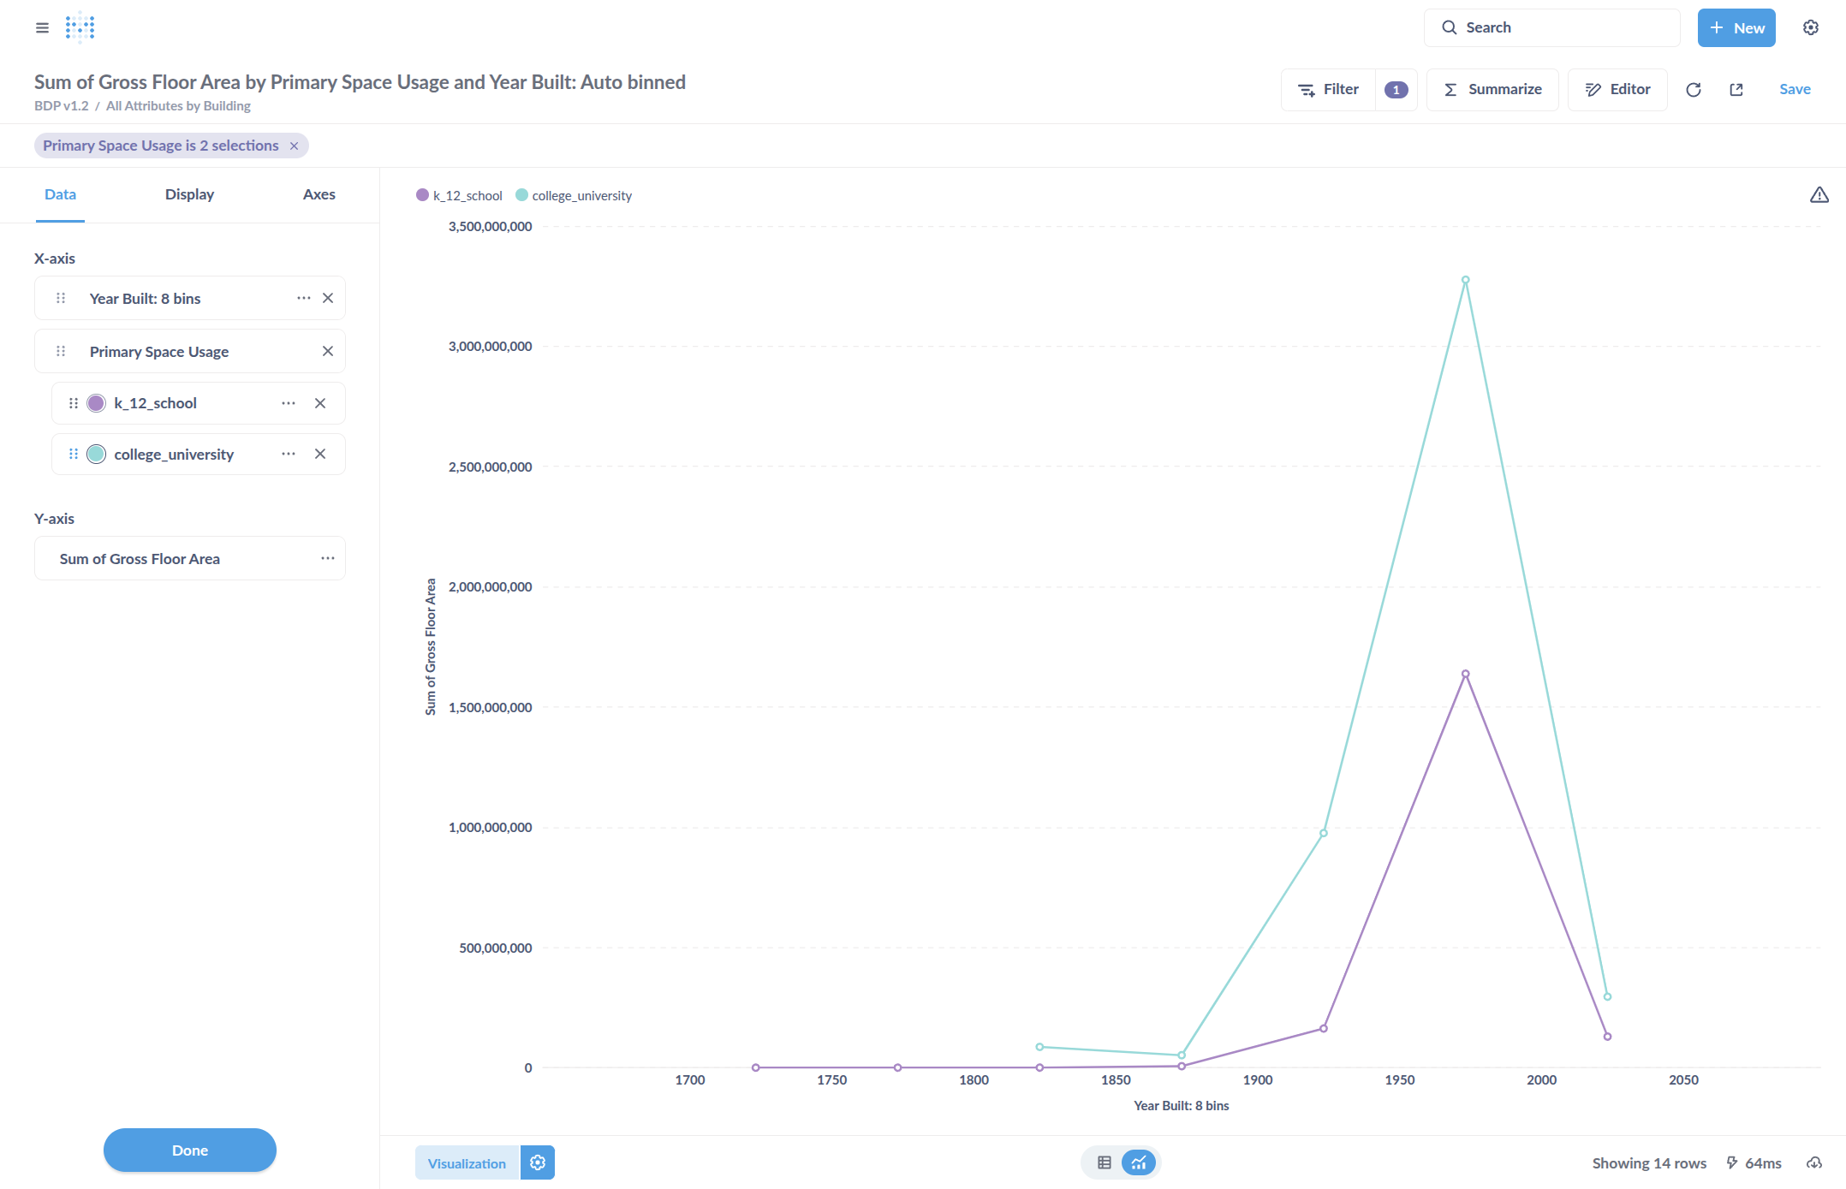Click the Save link
The height and width of the screenshot is (1189, 1846).
[1794, 89]
